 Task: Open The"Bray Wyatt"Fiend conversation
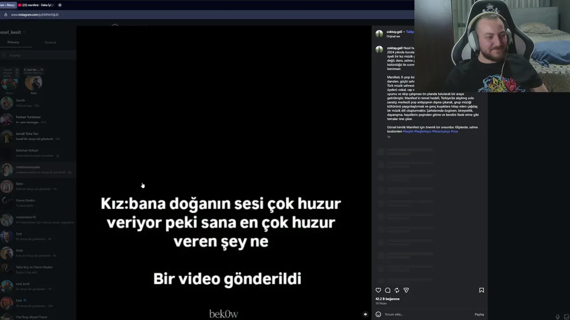pyautogui.click(x=38, y=316)
